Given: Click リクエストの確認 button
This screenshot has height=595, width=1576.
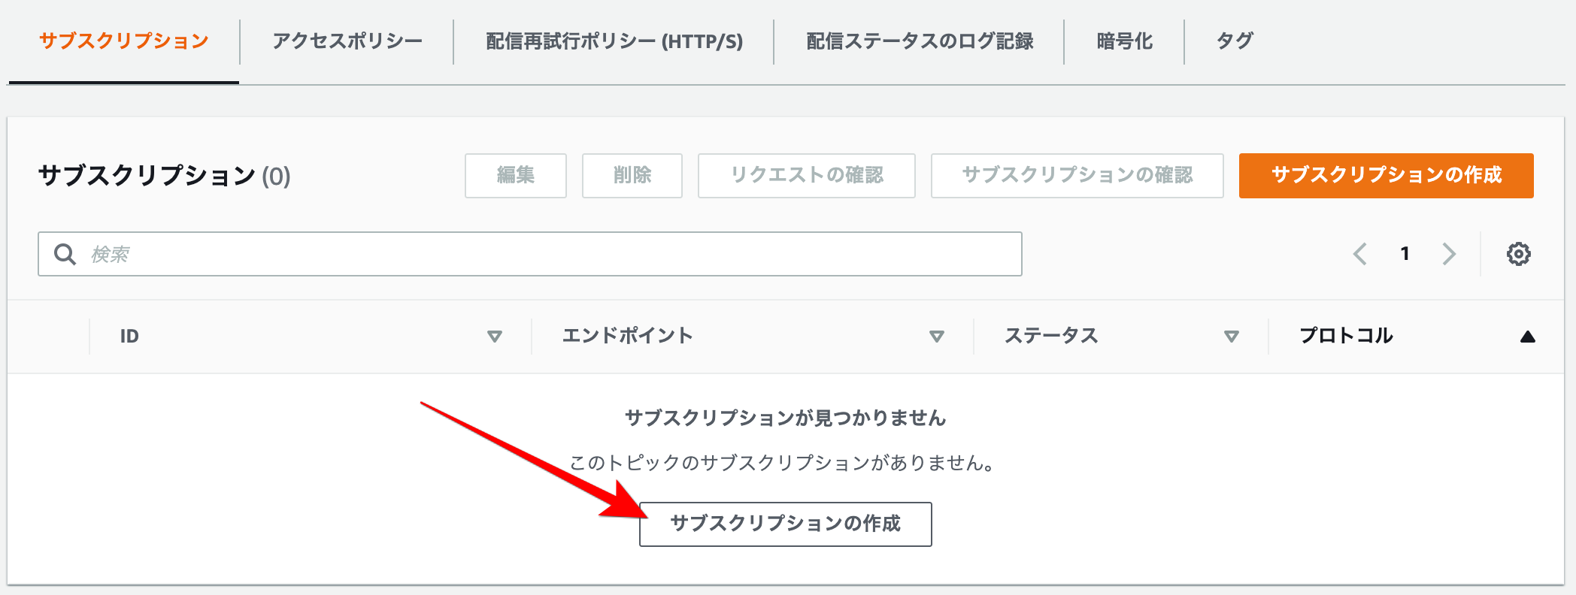Looking at the screenshot, I should (x=806, y=176).
